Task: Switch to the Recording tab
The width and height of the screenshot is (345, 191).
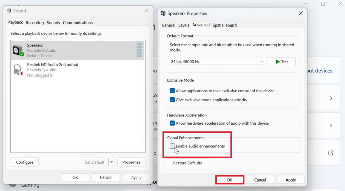Action: tap(35, 23)
